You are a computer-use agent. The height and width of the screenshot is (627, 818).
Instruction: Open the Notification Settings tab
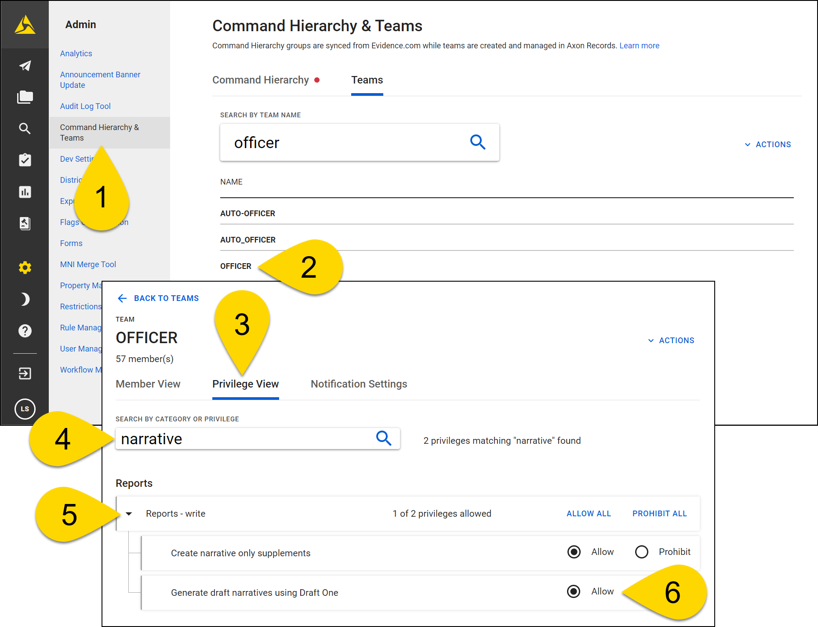click(x=359, y=384)
